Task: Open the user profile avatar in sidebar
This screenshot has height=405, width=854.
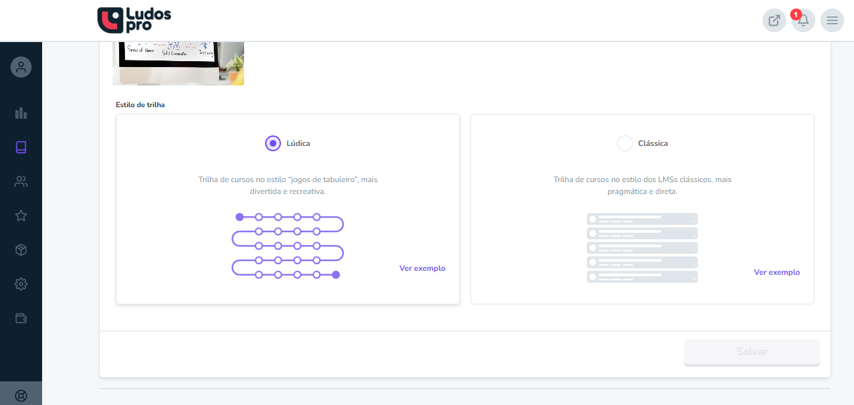Action: click(21, 67)
